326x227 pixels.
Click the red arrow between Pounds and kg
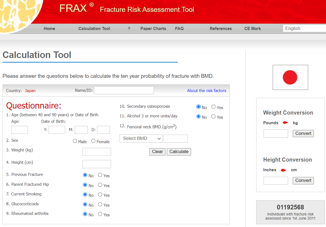pos(285,123)
